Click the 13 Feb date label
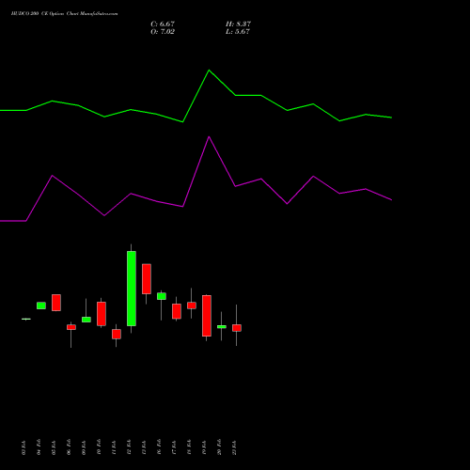The width and height of the screenshot is (470, 470). point(144,447)
